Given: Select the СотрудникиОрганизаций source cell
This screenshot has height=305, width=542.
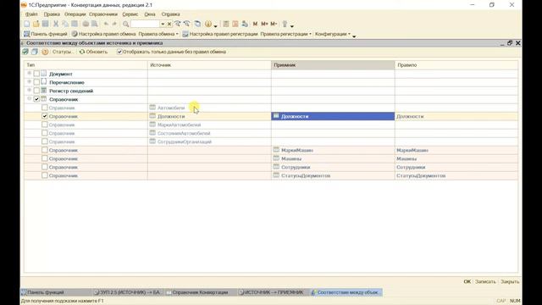Looking at the screenshot, I should click(x=209, y=141).
